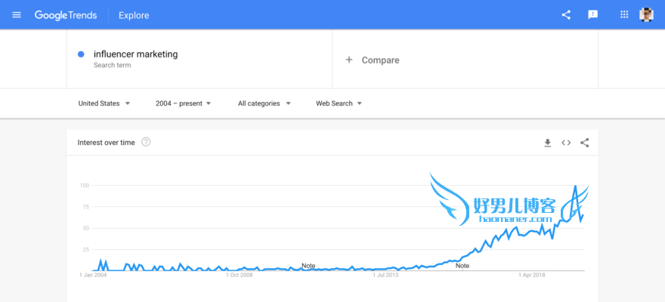Open the 2004 – present time range dropdown
Image resolution: width=665 pixels, height=302 pixels.
coord(183,103)
